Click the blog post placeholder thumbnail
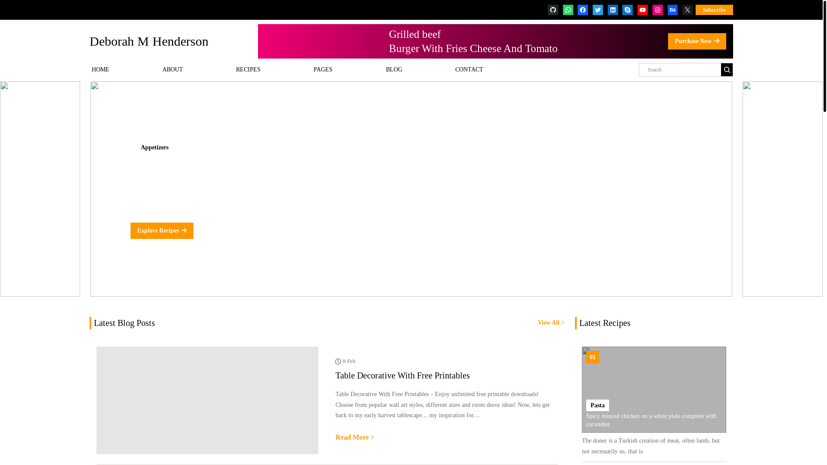Image resolution: width=827 pixels, height=465 pixels. point(207,400)
